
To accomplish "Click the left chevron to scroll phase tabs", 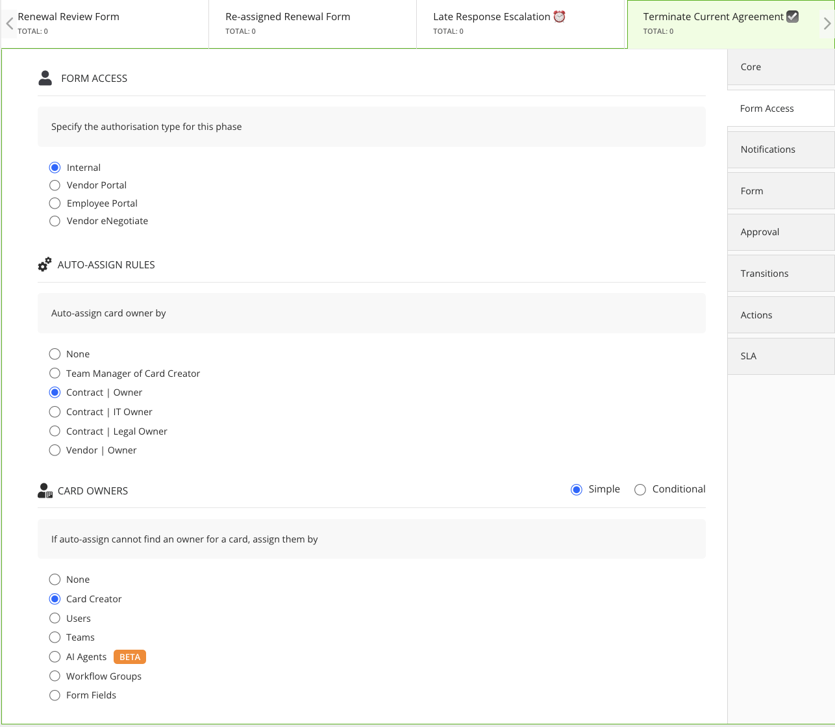I will 9,23.
